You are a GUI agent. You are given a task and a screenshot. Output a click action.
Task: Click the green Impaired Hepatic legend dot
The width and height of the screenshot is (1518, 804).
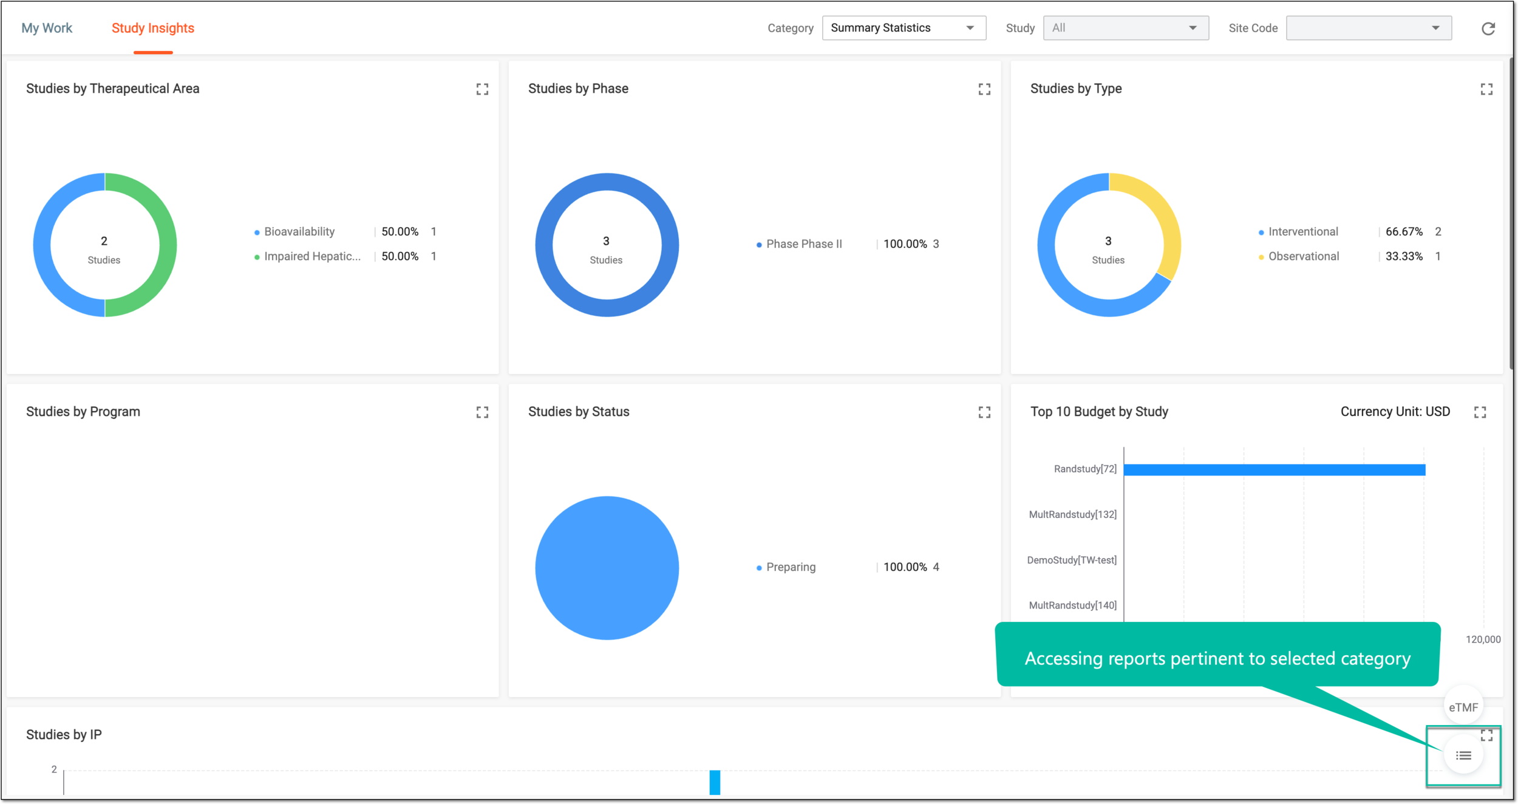point(257,257)
